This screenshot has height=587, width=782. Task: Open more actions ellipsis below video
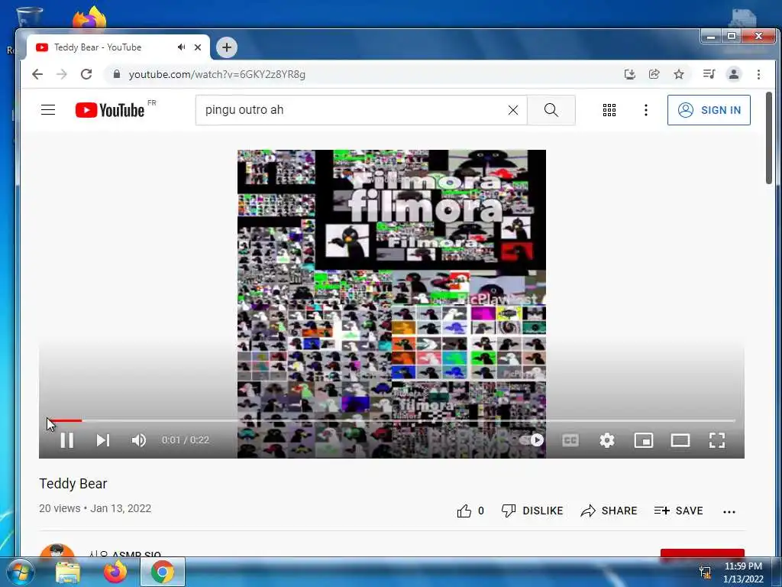tap(729, 511)
